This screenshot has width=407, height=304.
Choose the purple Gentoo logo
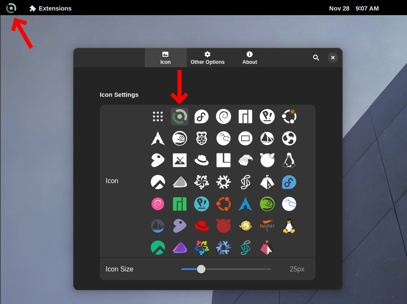click(x=180, y=226)
